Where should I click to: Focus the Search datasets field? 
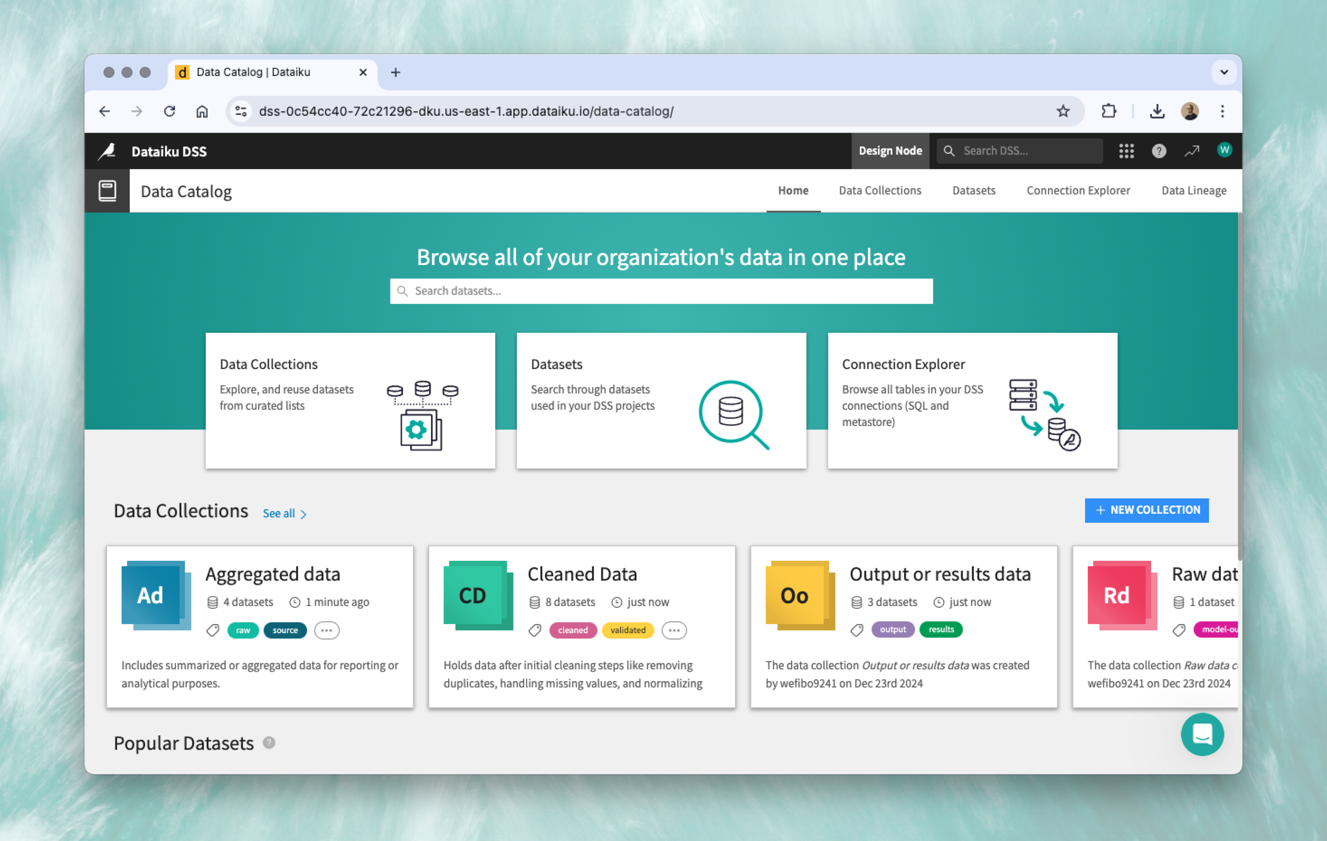661,291
